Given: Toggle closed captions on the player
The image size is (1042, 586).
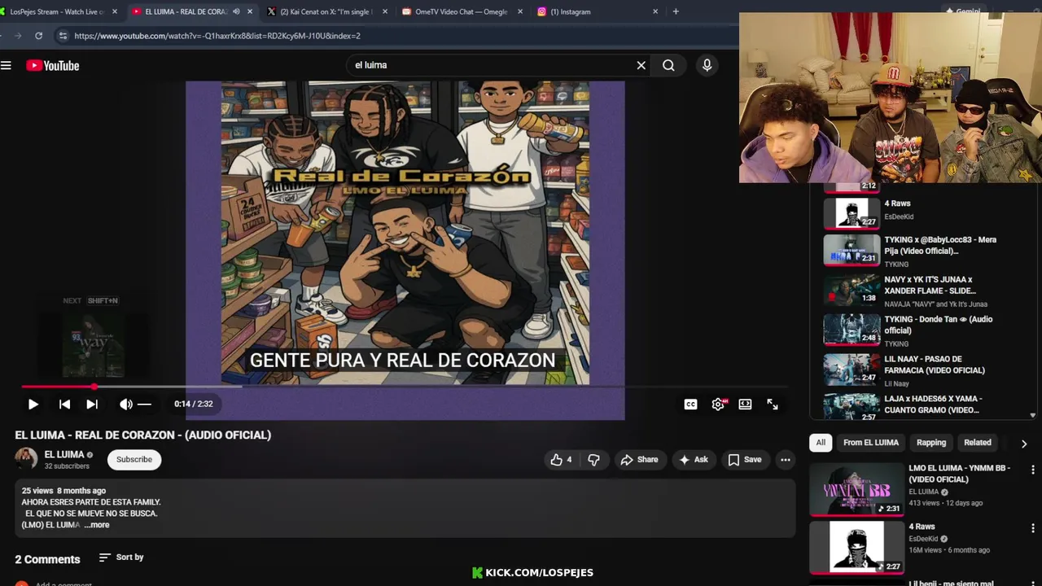Looking at the screenshot, I should point(690,404).
